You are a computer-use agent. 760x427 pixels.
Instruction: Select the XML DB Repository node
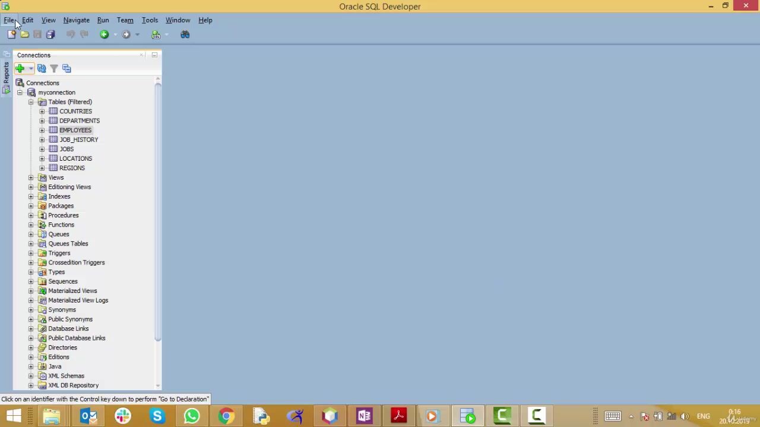[x=74, y=385]
